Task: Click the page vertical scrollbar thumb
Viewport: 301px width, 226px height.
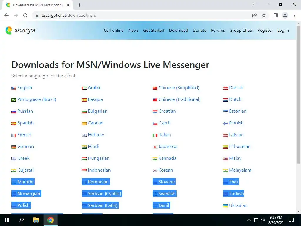Action: [298, 94]
